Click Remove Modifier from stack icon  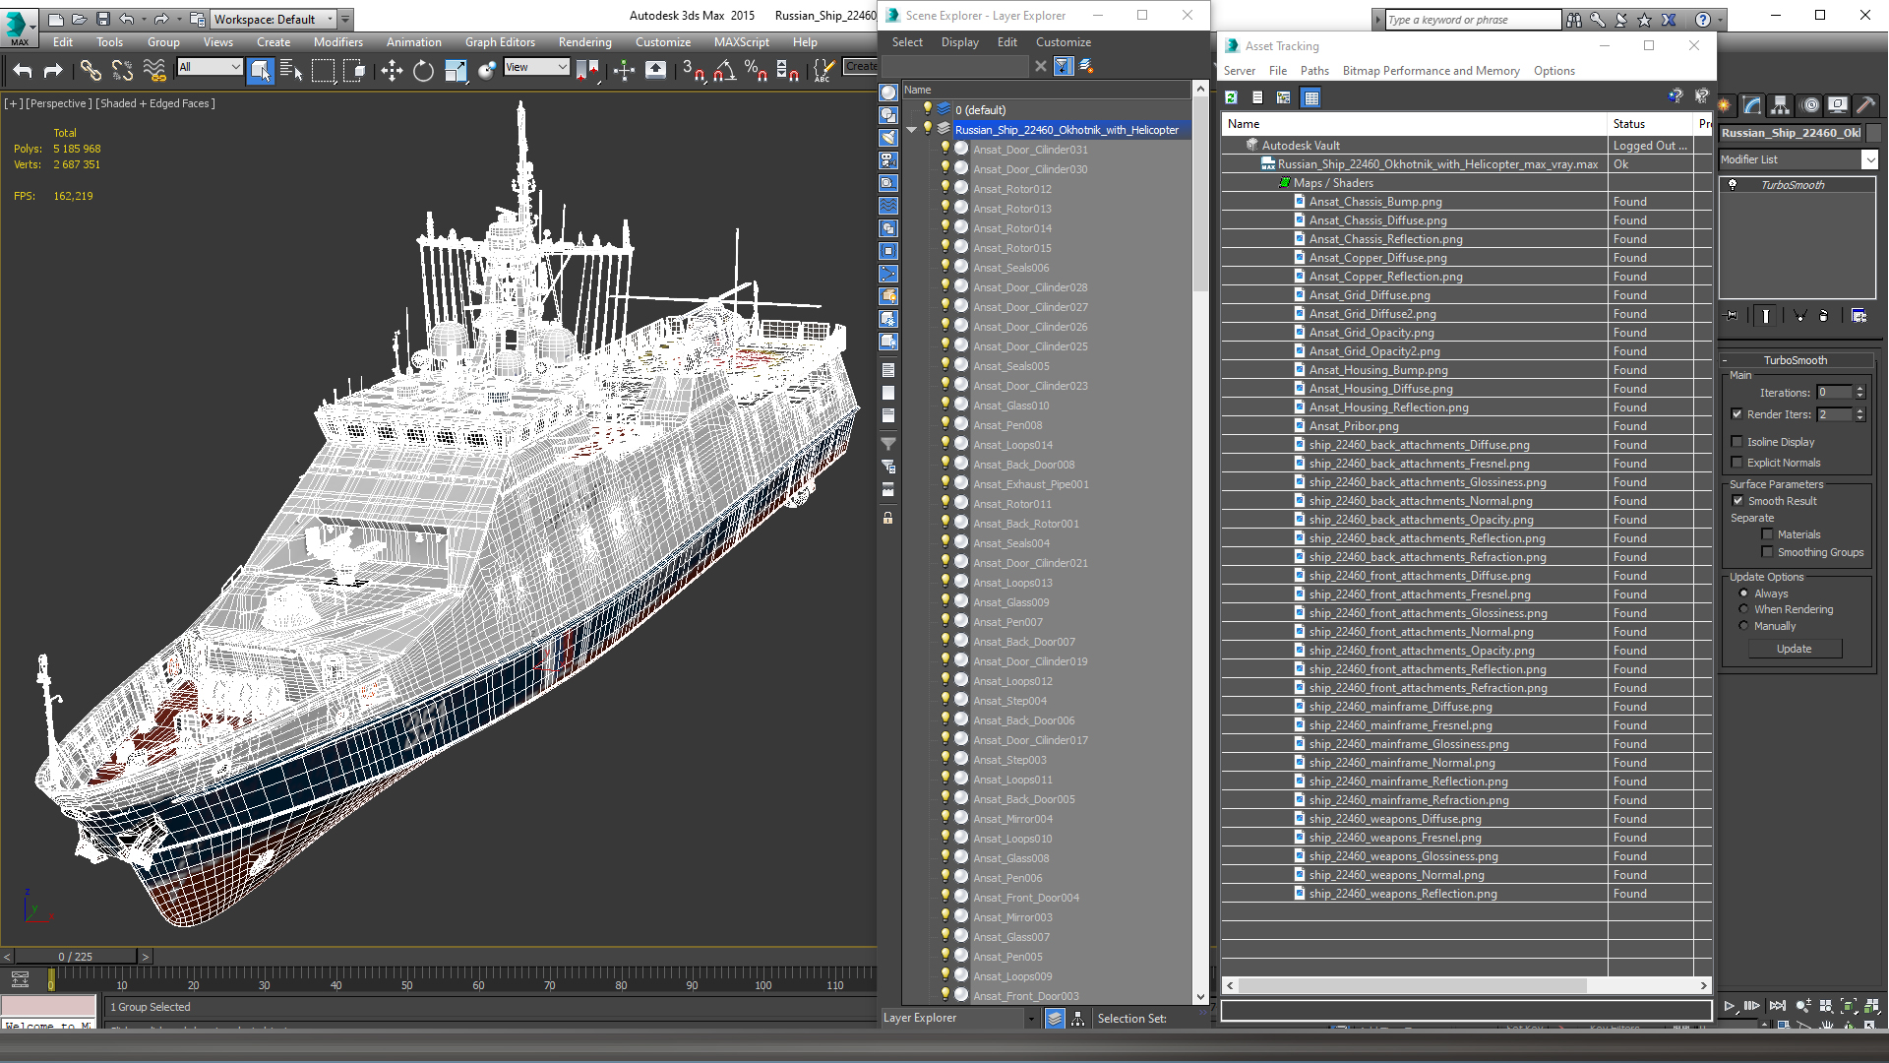(x=1823, y=316)
